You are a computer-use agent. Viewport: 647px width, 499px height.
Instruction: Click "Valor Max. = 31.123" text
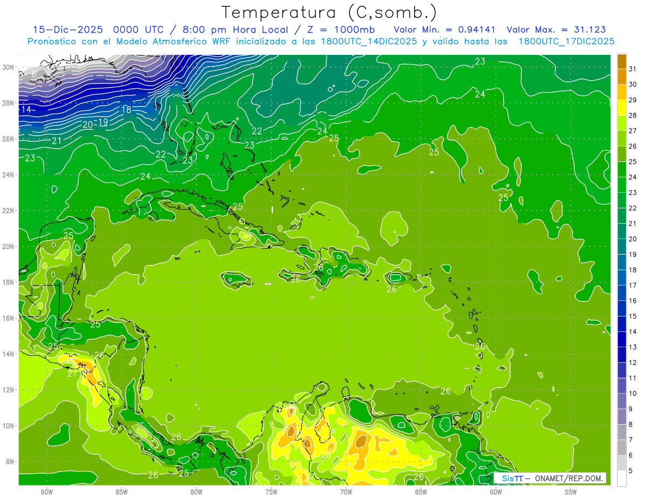click(x=556, y=30)
